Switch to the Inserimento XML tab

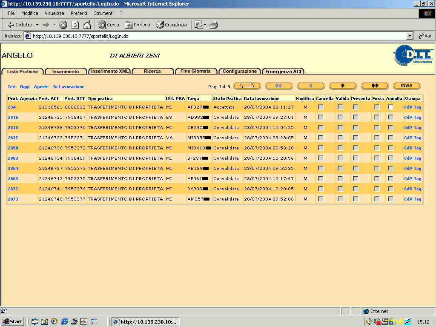(109, 71)
